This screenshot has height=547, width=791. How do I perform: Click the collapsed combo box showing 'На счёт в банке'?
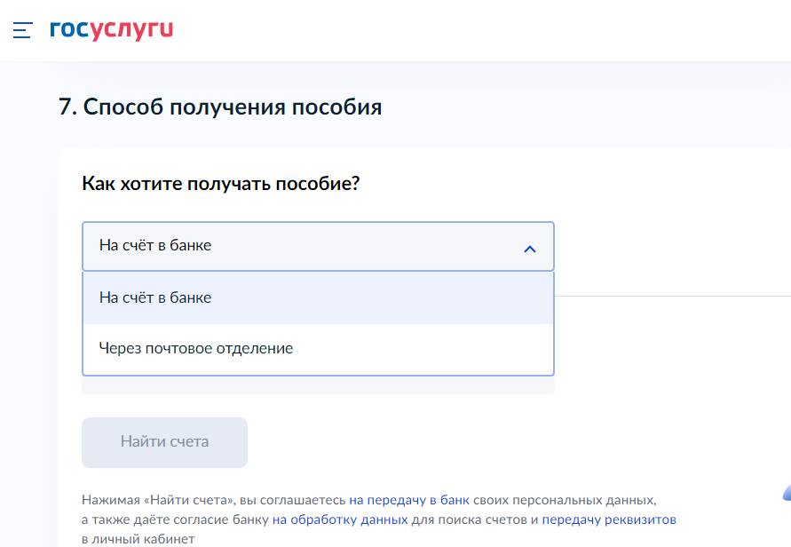[x=318, y=246]
